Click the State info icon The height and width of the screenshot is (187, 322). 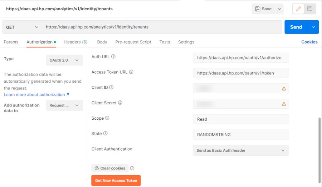point(105,133)
